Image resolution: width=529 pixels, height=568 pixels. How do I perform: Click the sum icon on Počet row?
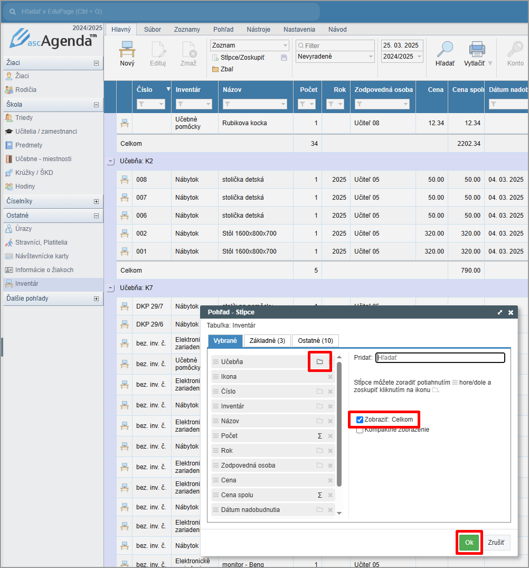point(319,436)
